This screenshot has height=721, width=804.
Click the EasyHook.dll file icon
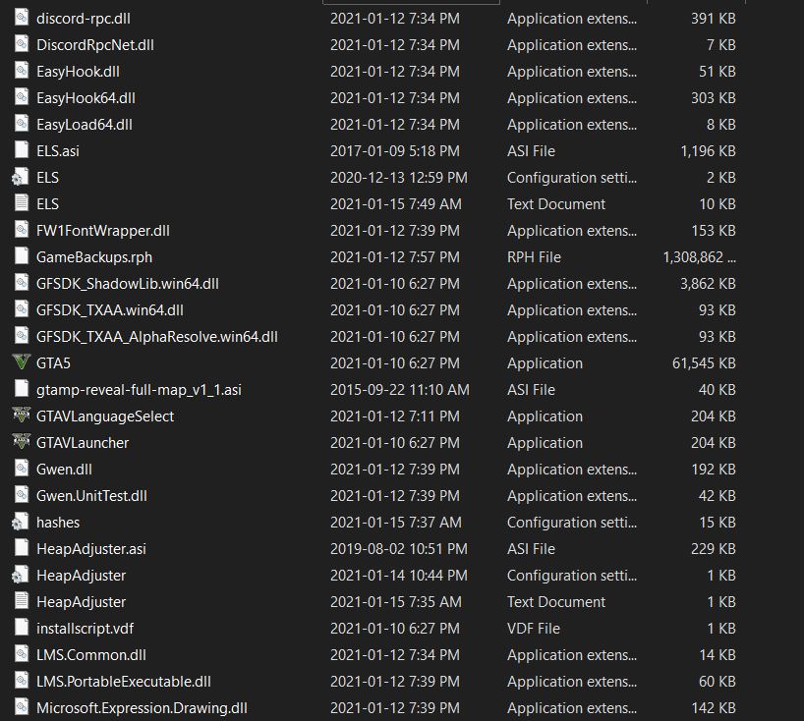click(x=21, y=72)
